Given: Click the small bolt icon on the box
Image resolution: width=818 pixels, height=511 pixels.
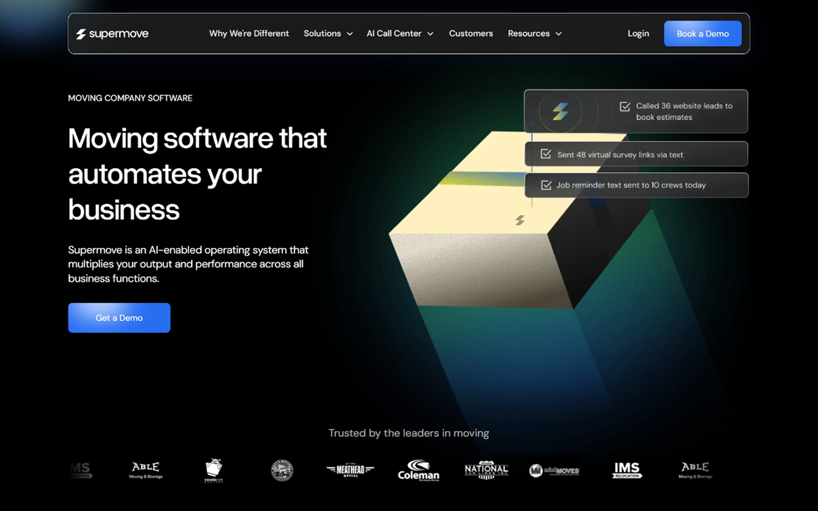Looking at the screenshot, I should click(520, 220).
